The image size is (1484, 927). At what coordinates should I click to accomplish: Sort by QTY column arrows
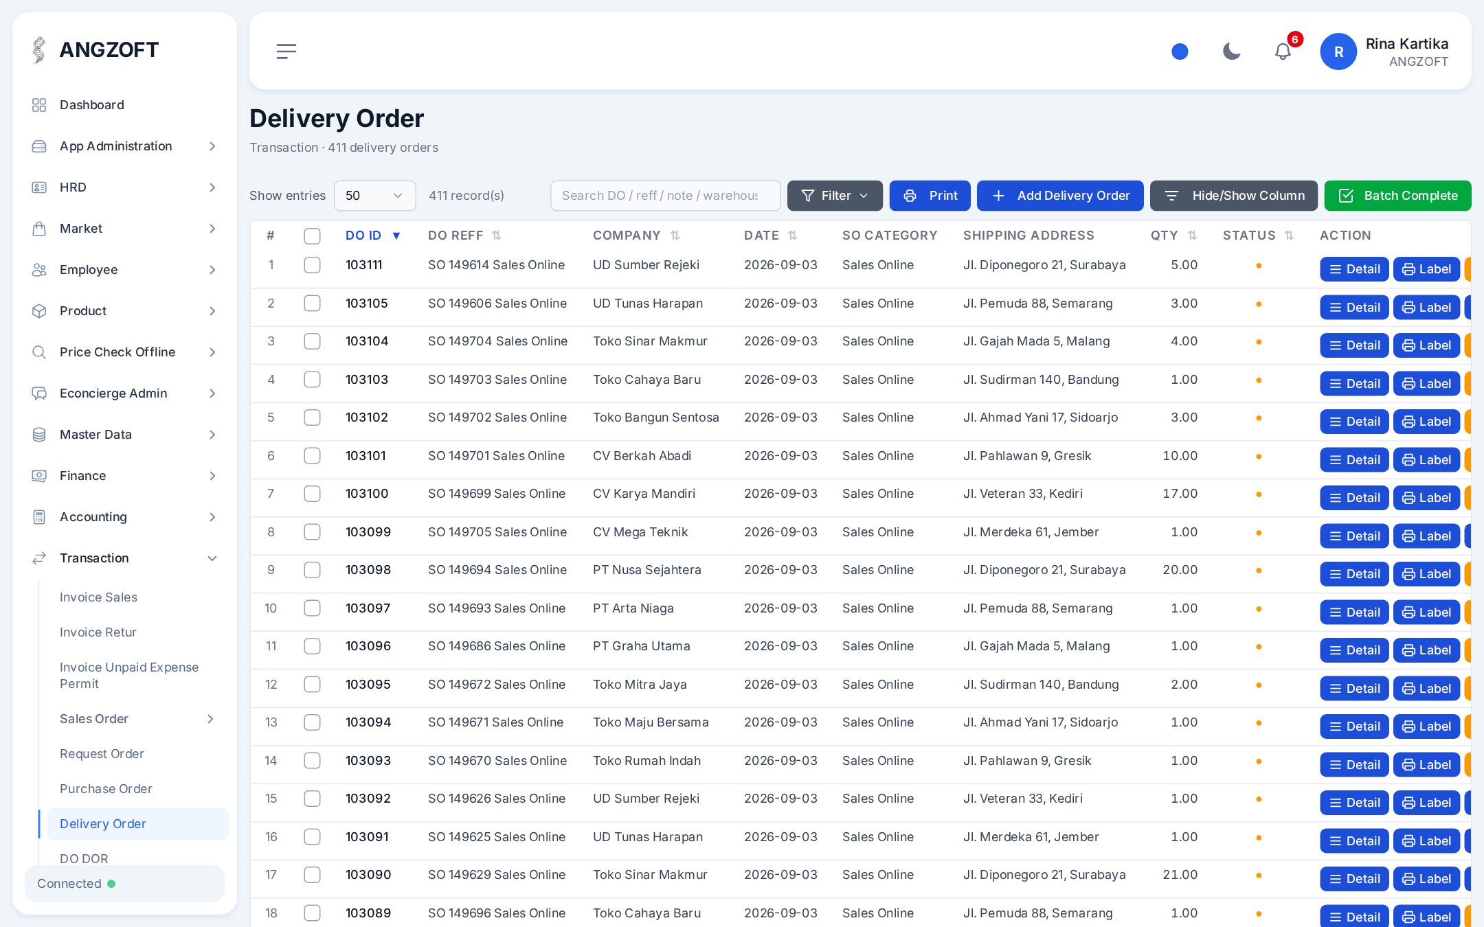coord(1193,236)
